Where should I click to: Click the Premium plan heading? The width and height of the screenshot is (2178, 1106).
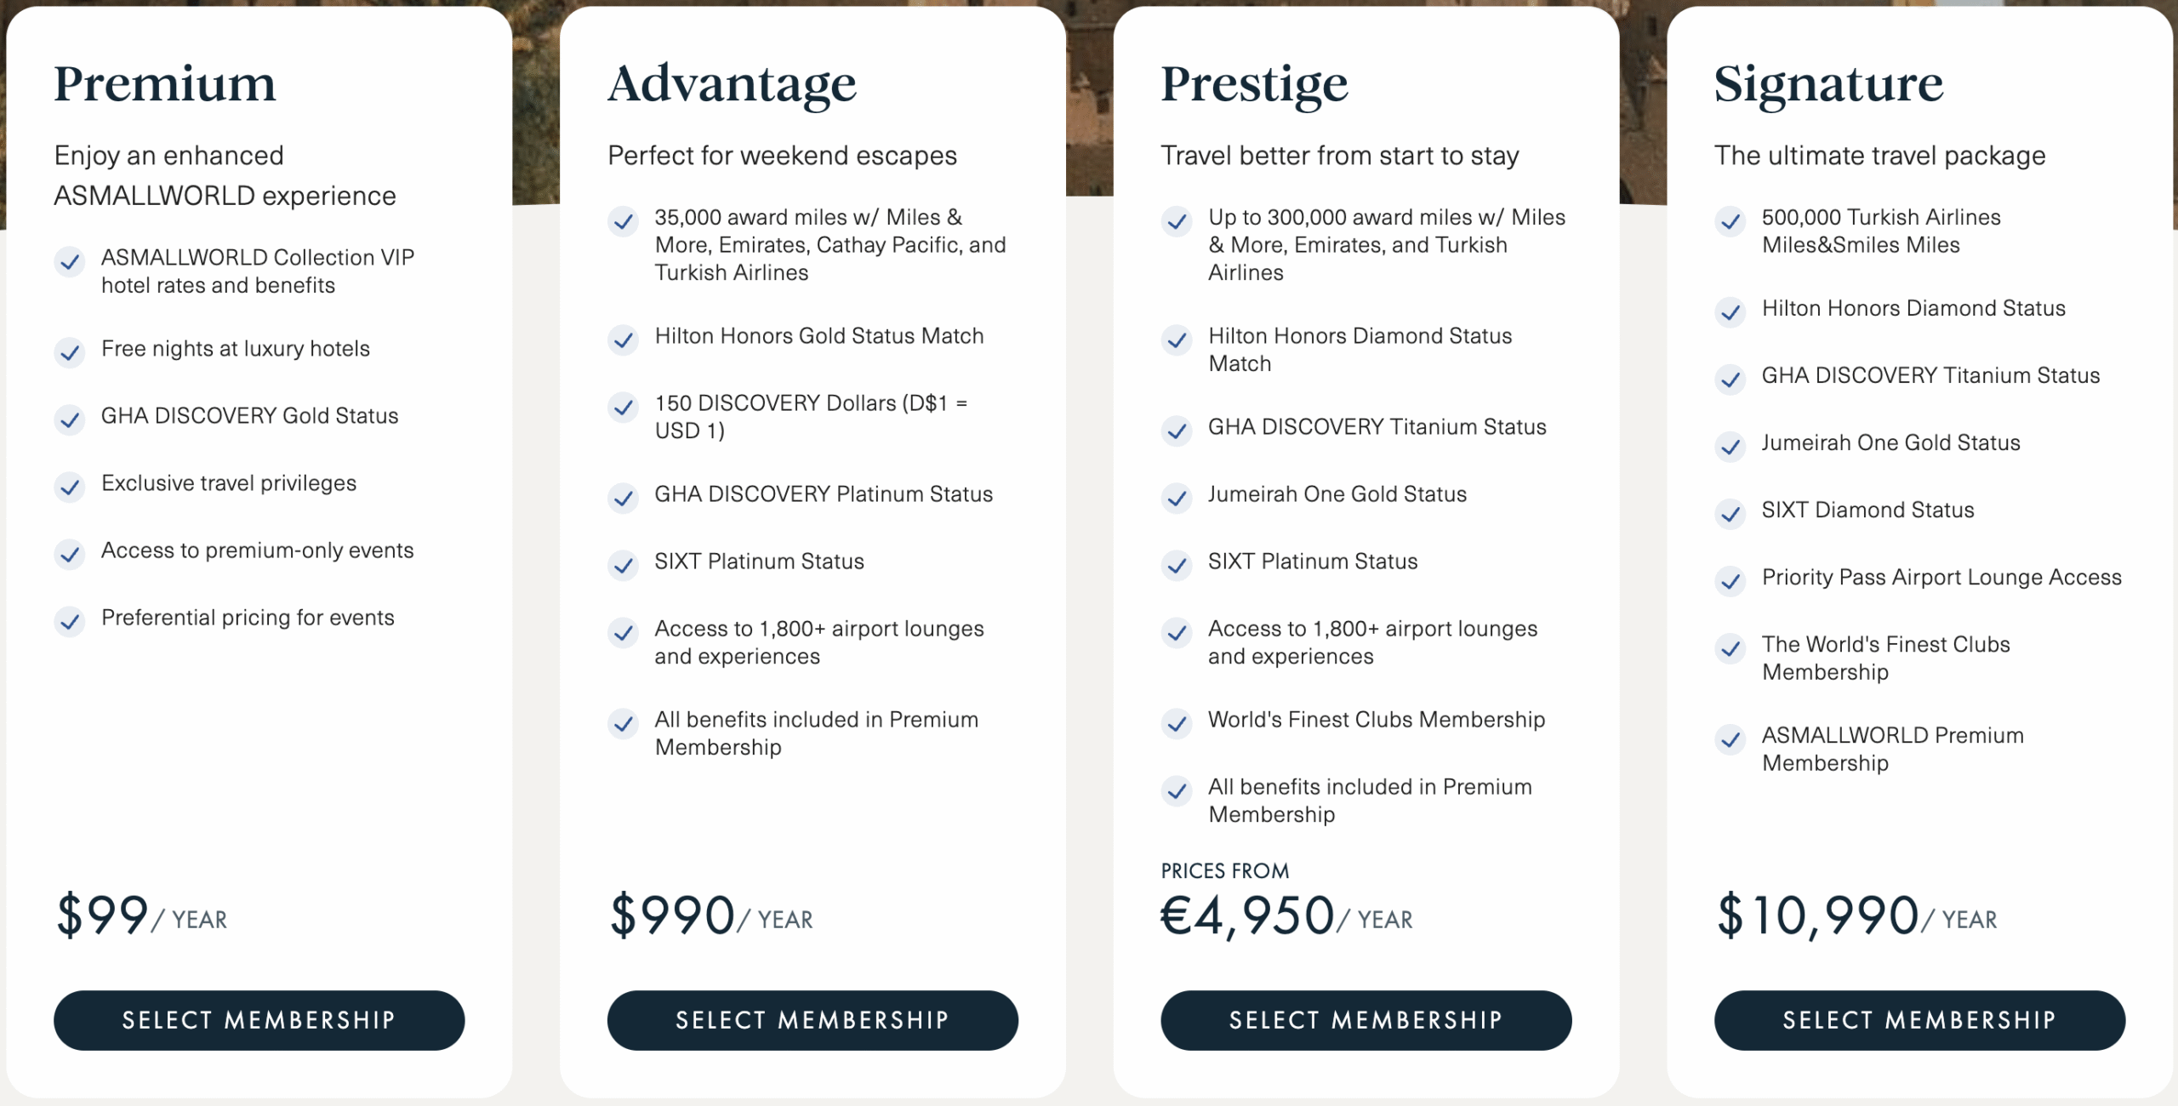(x=165, y=83)
